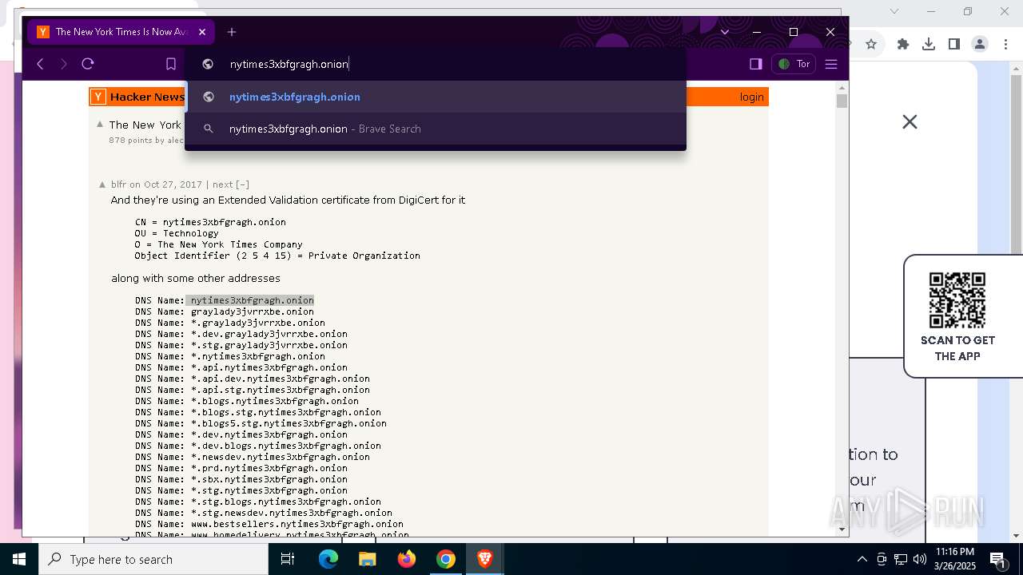Viewport: 1023px width, 575px height.
Task: Open the Tor connection status button
Action: click(x=794, y=64)
